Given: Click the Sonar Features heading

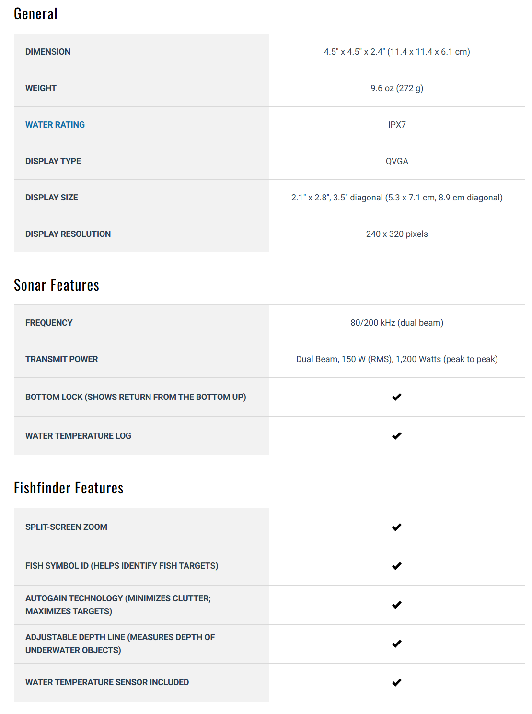Looking at the screenshot, I should [57, 285].
